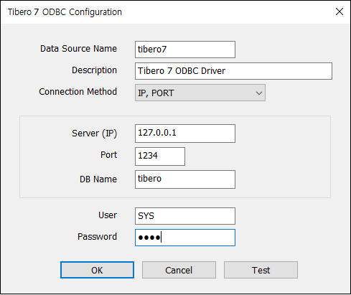Focus the User field containing SYS
The width and height of the screenshot is (351, 295).
pos(185,216)
